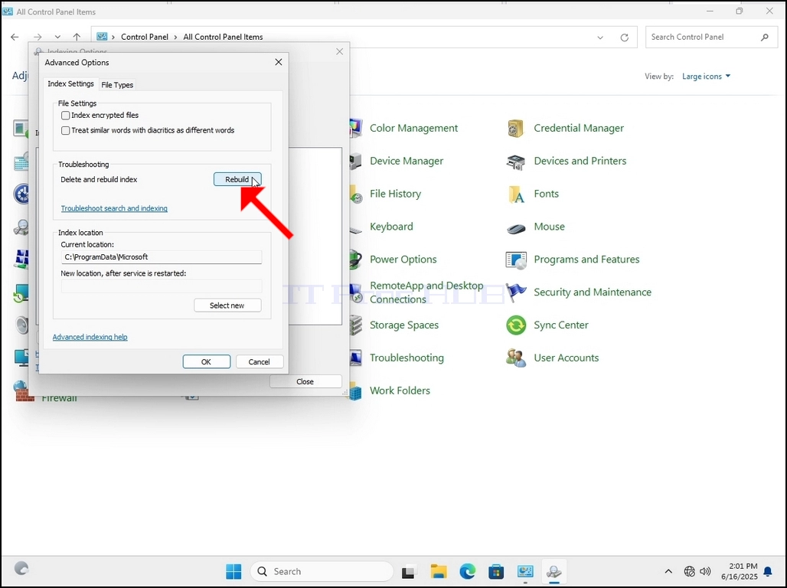Viewport: 787px width, 588px height.
Task: Click the Windows Start button
Action: (233, 571)
